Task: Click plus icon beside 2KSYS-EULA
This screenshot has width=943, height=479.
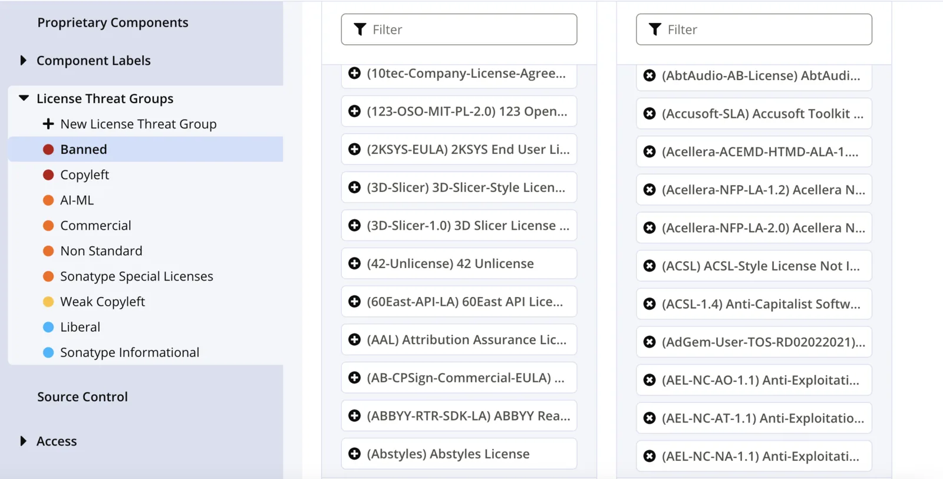Action: pos(354,149)
